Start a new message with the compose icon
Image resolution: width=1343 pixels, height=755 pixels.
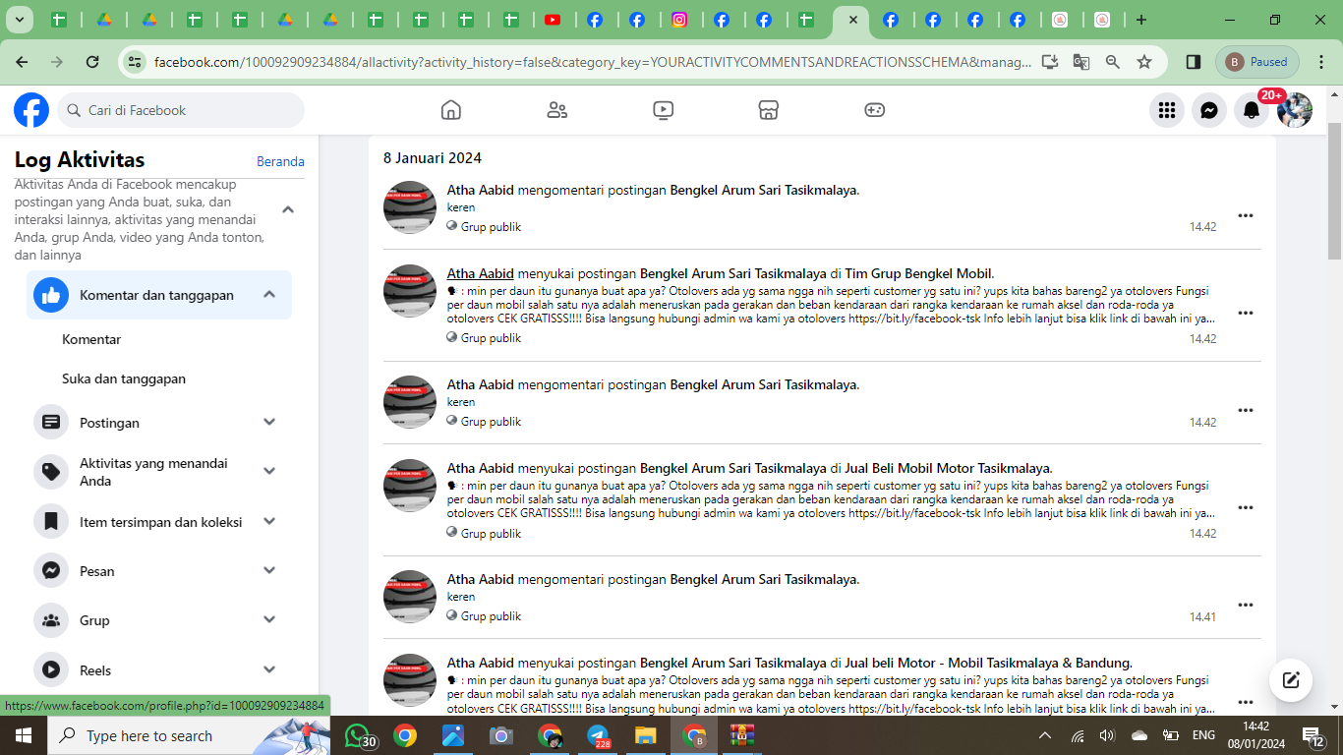(1291, 679)
